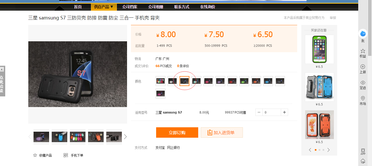The height and width of the screenshot is (166, 372).
Task: Go to 首页 navigation tab
Action: 78,7
